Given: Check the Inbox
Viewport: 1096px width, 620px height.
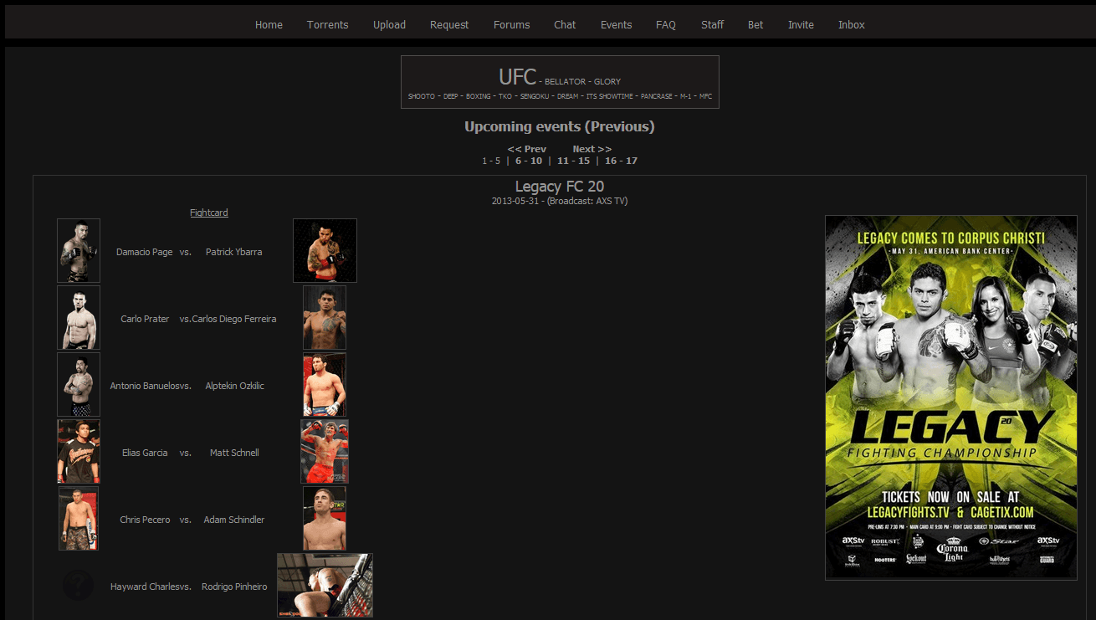Looking at the screenshot, I should click(x=852, y=25).
